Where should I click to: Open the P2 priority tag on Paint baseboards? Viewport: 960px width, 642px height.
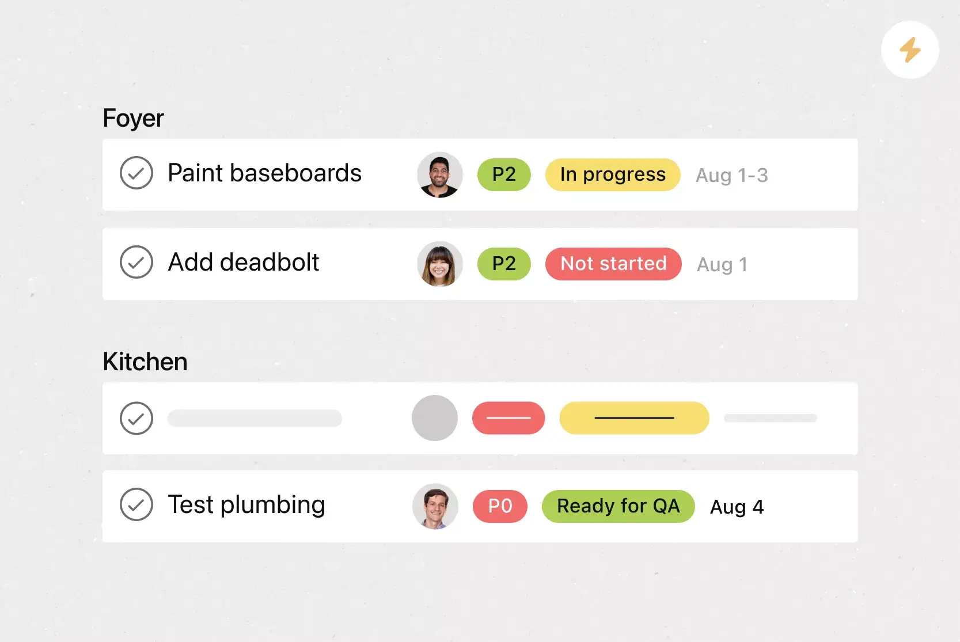(x=504, y=174)
